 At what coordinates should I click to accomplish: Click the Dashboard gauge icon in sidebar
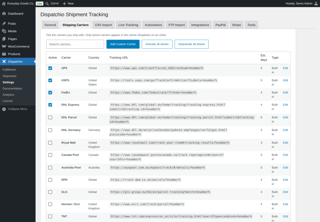point(4,14)
